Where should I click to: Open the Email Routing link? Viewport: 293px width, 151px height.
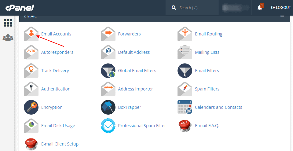[209, 34]
